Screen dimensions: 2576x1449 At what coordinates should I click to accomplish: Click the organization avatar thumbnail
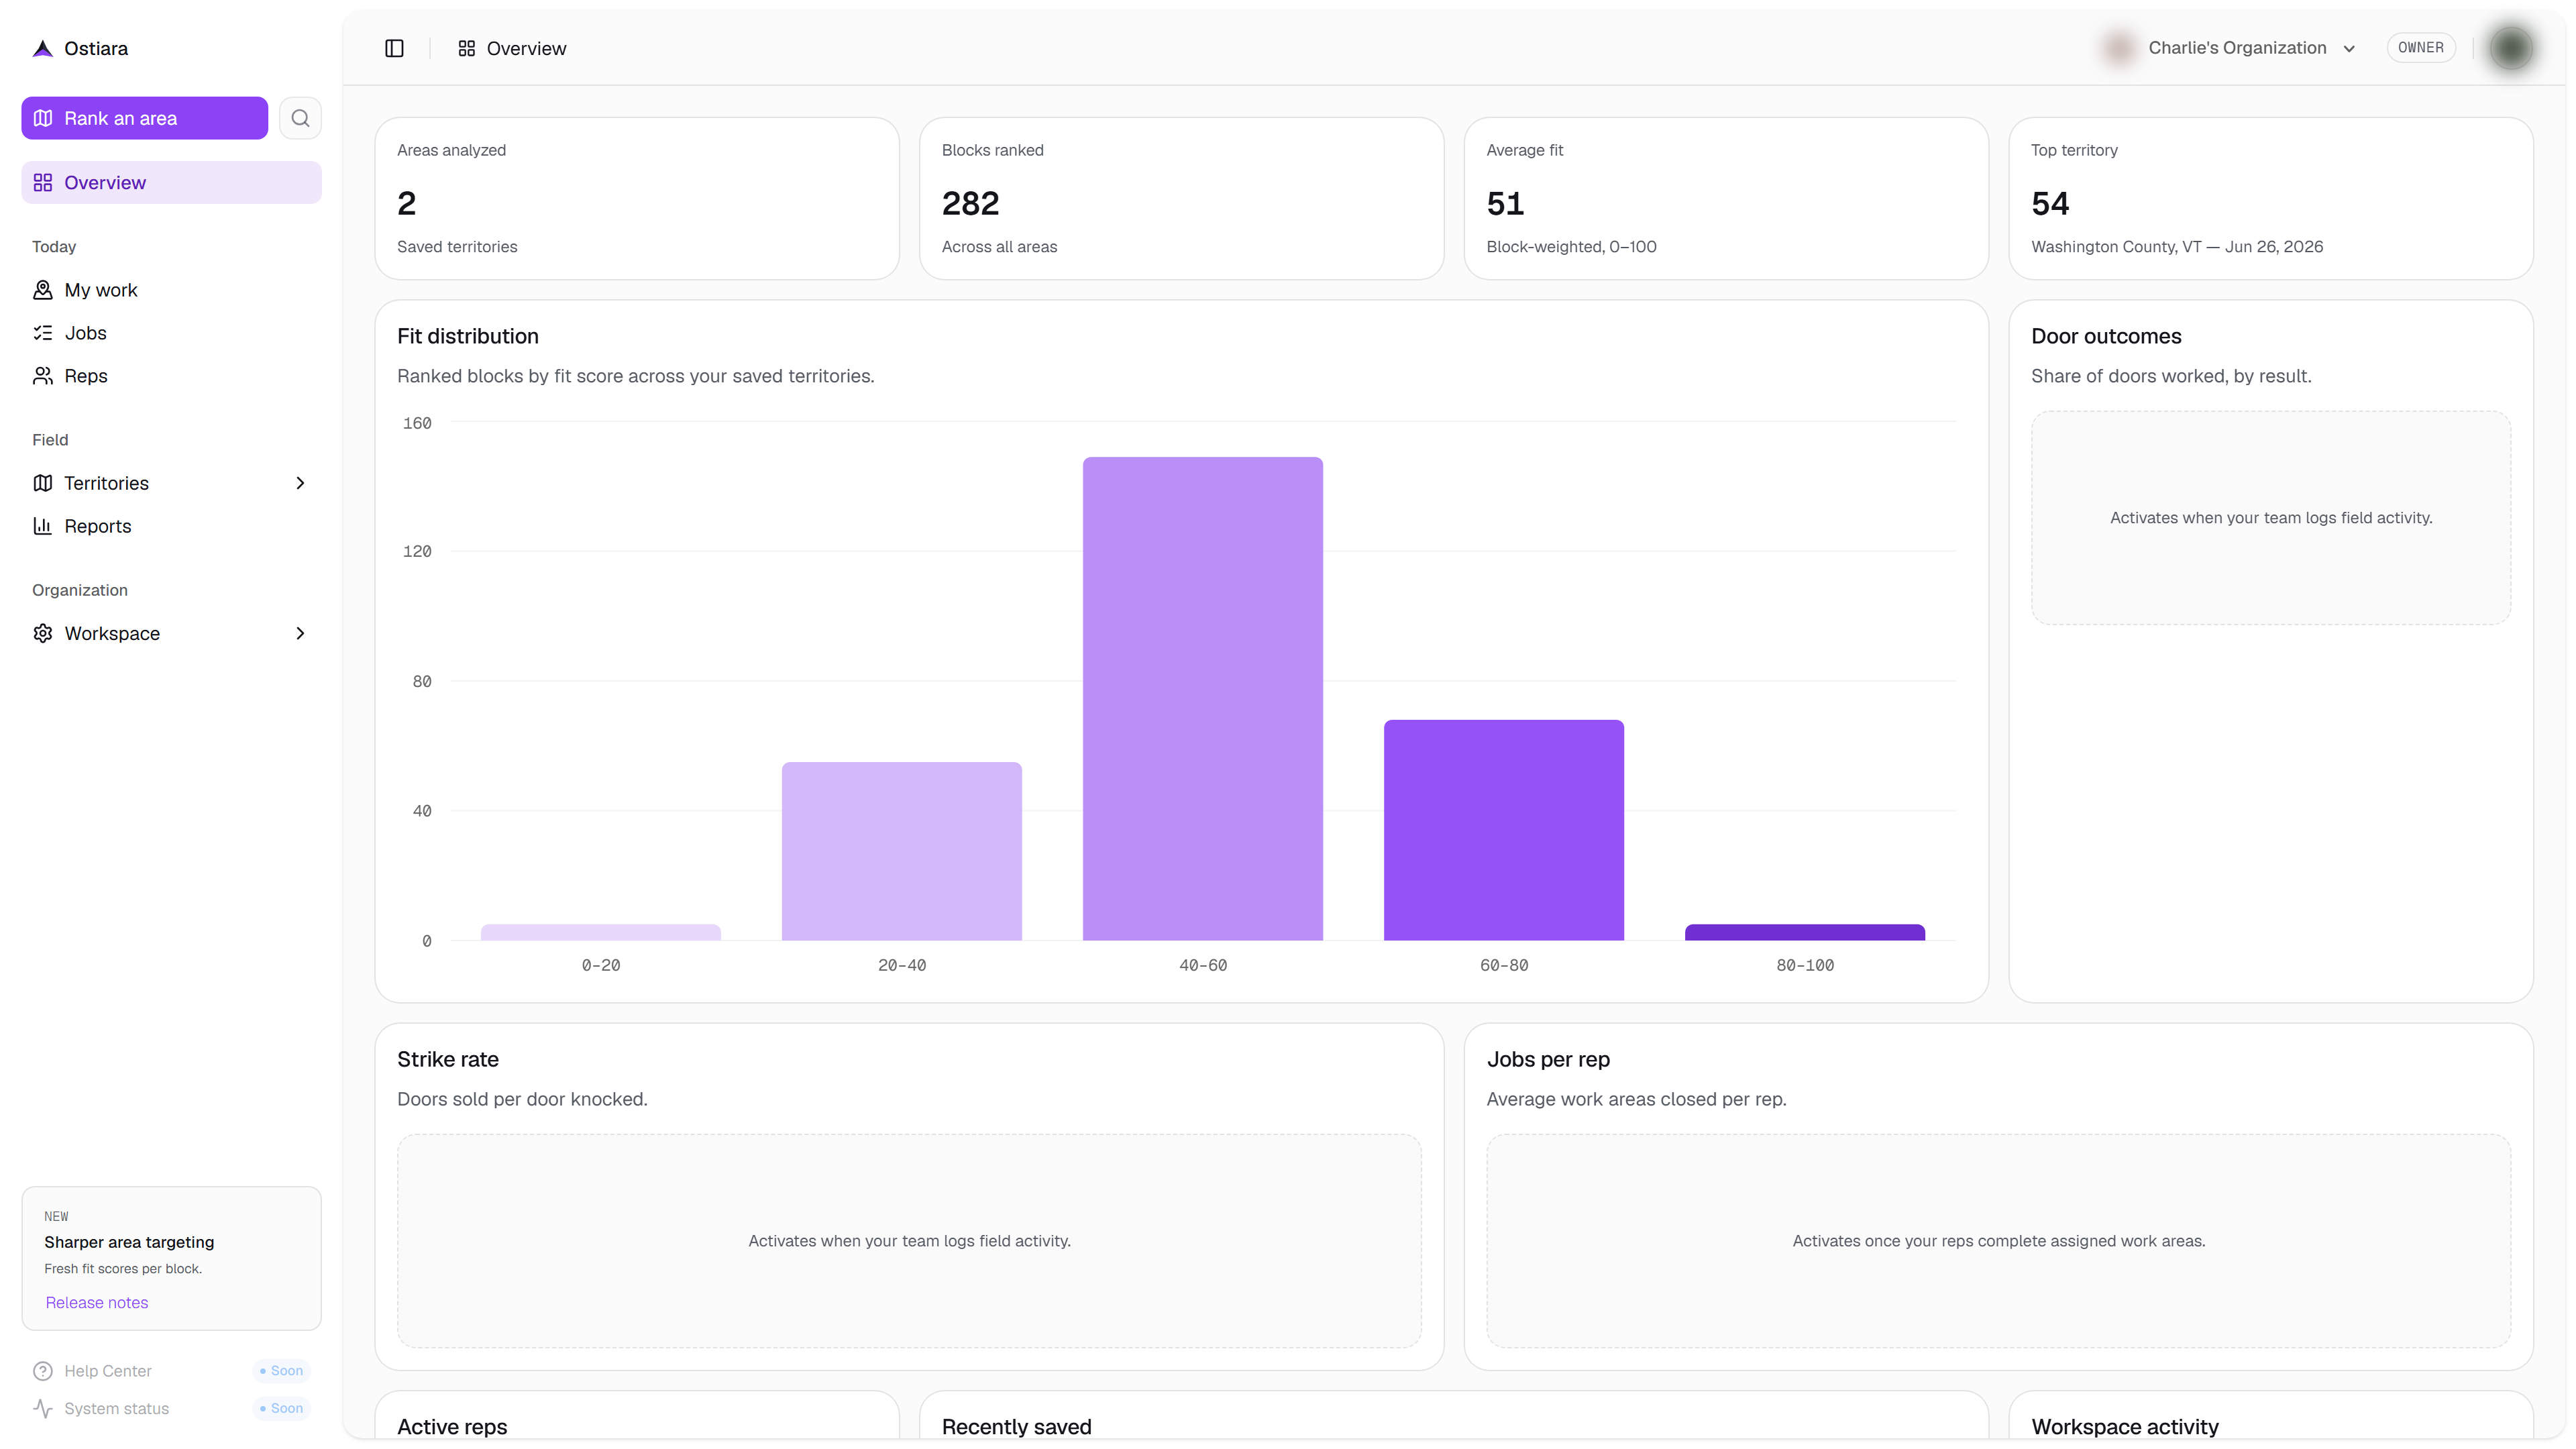click(2118, 48)
